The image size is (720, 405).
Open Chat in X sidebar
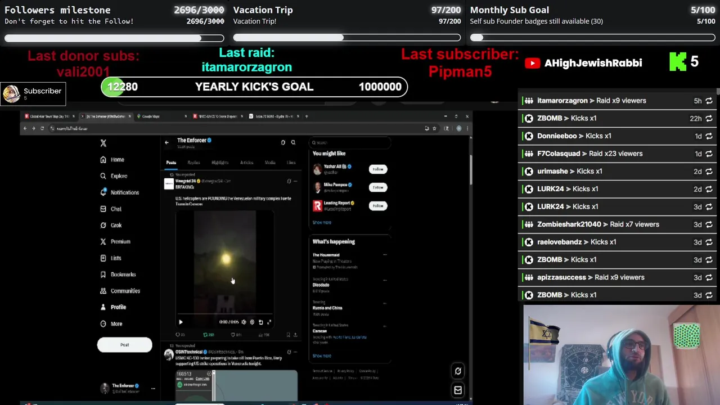pyautogui.click(x=110, y=209)
